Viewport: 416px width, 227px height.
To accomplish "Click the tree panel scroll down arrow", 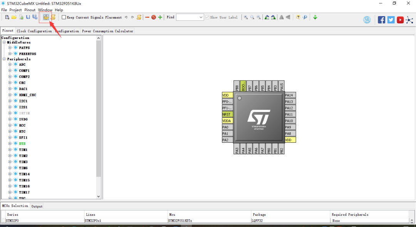I will 99,197.
